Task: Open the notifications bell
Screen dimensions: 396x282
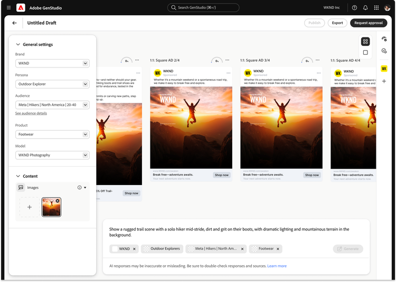Action: [x=365, y=8]
